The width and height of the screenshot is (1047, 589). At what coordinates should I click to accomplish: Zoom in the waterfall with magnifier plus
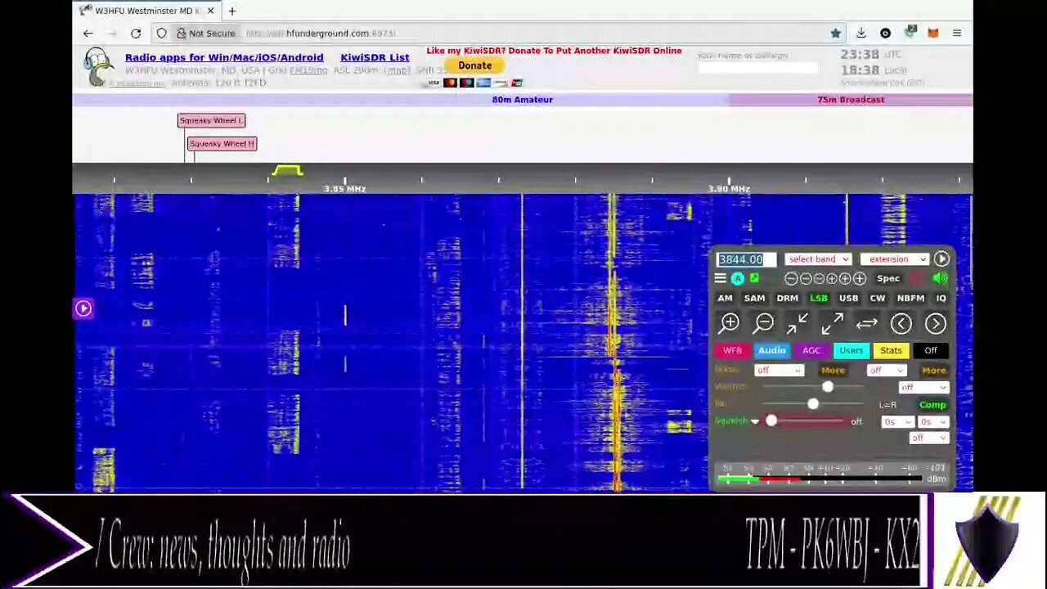click(x=730, y=324)
